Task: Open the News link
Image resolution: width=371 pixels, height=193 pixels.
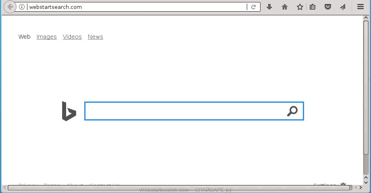Action: [x=95, y=37]
